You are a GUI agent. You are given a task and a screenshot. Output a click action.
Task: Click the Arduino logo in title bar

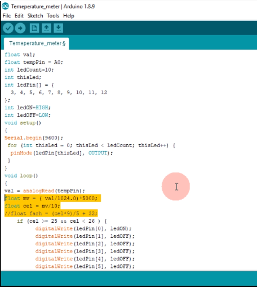pos(5,6)
